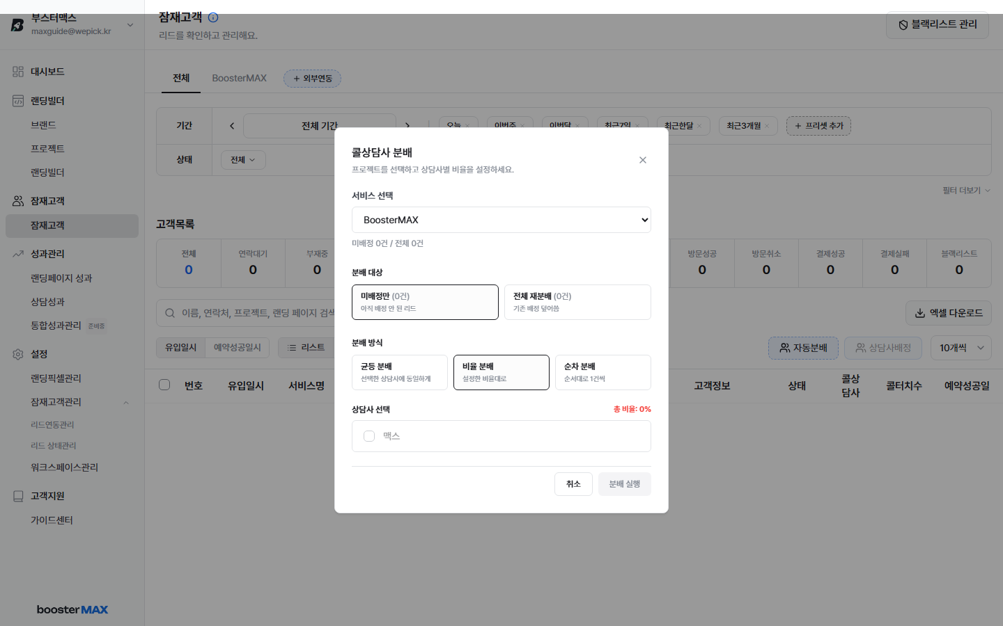1003x626 pixels.
Task: Go to next period arrow
Action: coord(407,126)
